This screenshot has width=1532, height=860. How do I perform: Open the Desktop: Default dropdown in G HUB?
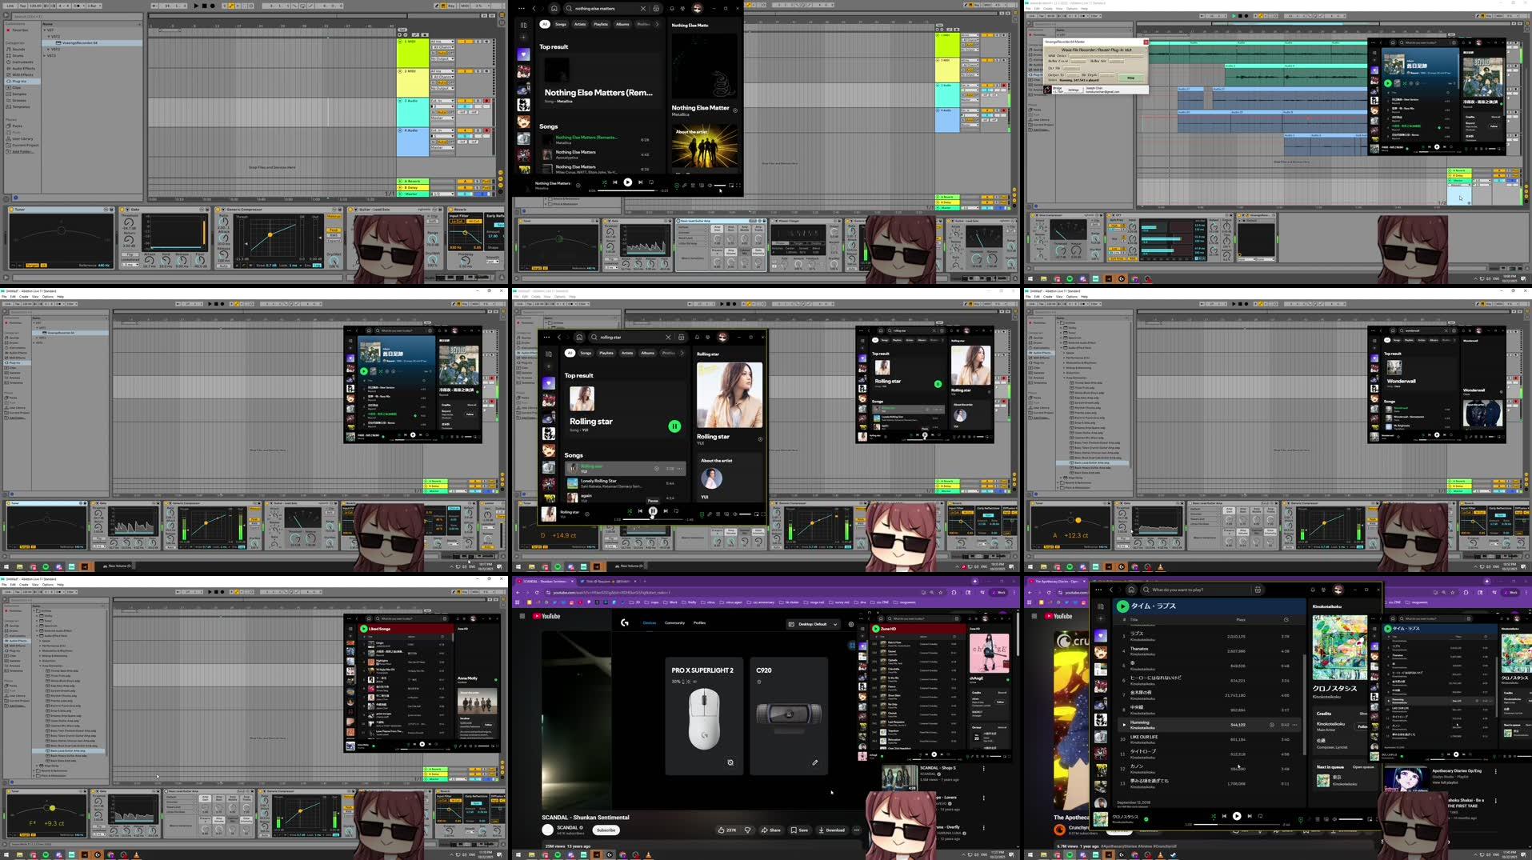[814, 624]
